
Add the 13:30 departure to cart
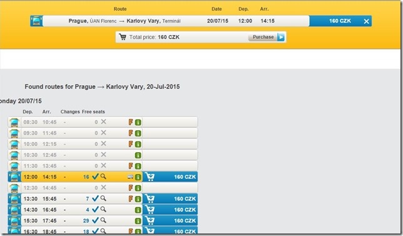point(170,198)
